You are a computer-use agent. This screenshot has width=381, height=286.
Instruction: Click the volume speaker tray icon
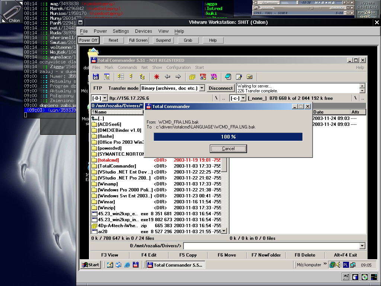pyautogui.click(x=339, y=265)
